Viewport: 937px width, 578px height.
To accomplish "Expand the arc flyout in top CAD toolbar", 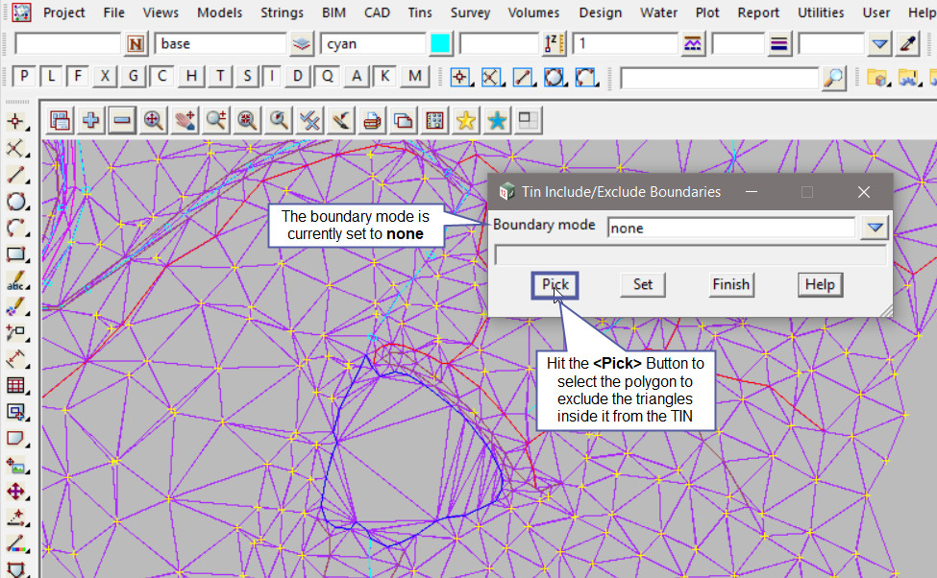I will point(585,78).
